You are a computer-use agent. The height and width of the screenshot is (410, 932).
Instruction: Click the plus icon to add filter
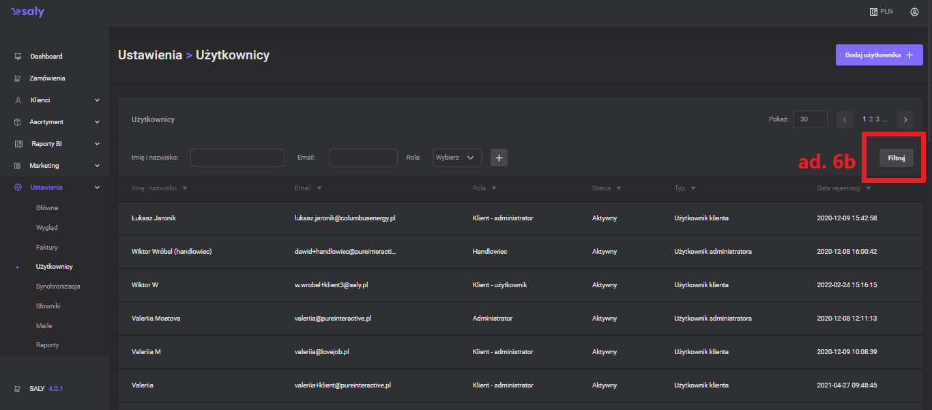[x=499, y=158]
